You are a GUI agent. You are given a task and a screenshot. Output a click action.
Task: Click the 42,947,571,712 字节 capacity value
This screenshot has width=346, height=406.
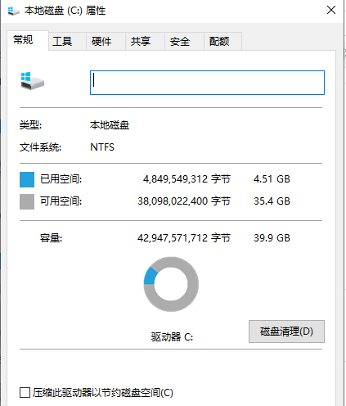point(184,238)
